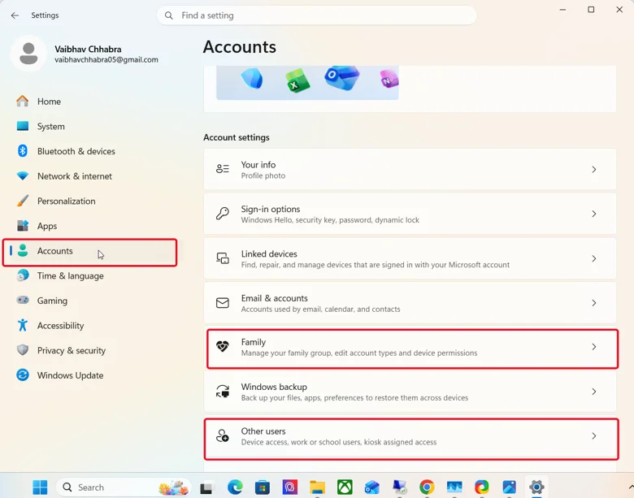This screenshot has height=498, width=634.
Task: Click the heart icon for Family
Action: pyautogui.click(x=223, y=346)
